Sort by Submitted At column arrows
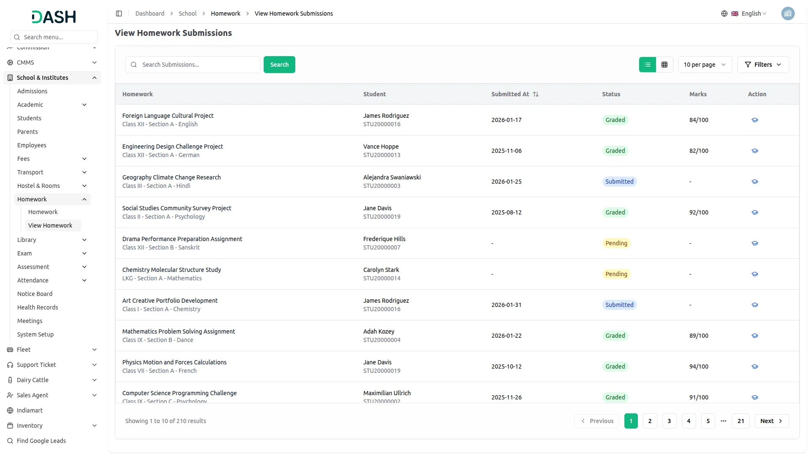Screen dimensions: 810x456 click(x=536, y=94)
